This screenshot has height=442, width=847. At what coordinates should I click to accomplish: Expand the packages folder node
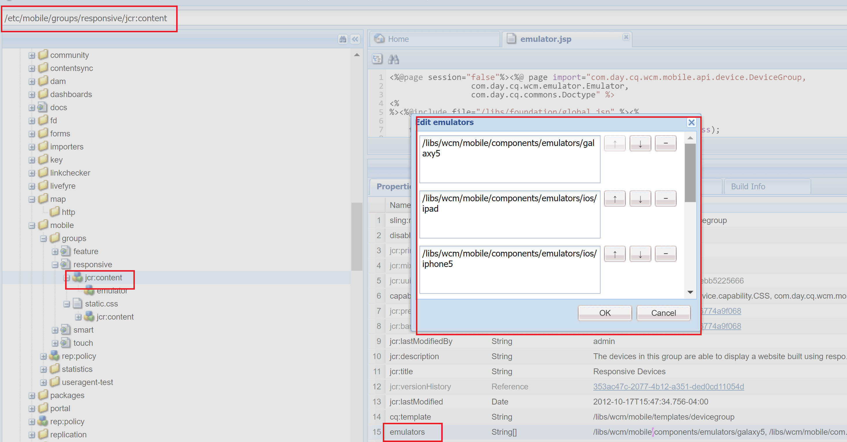[32, 395]
